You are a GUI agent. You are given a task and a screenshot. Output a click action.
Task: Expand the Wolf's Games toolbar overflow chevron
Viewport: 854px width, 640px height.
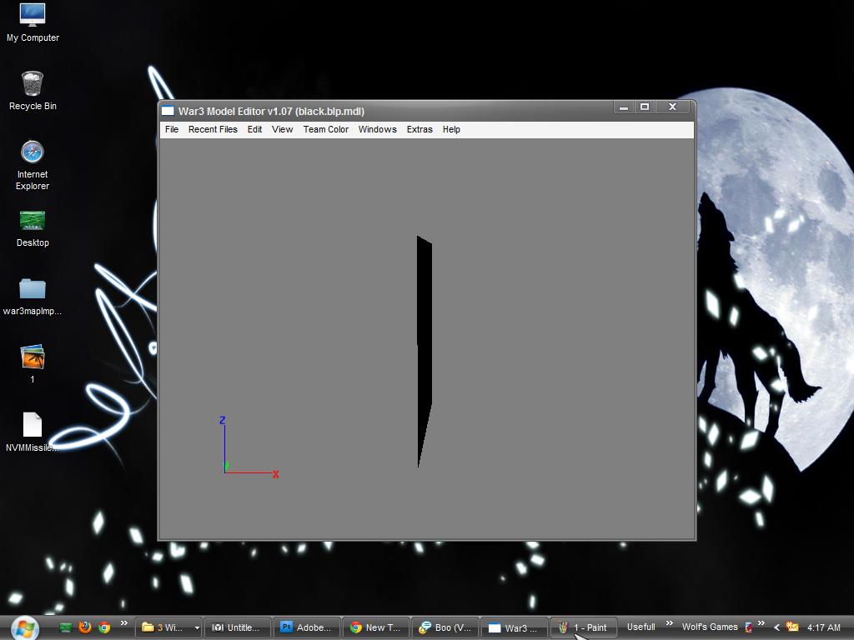pos(761,623)
